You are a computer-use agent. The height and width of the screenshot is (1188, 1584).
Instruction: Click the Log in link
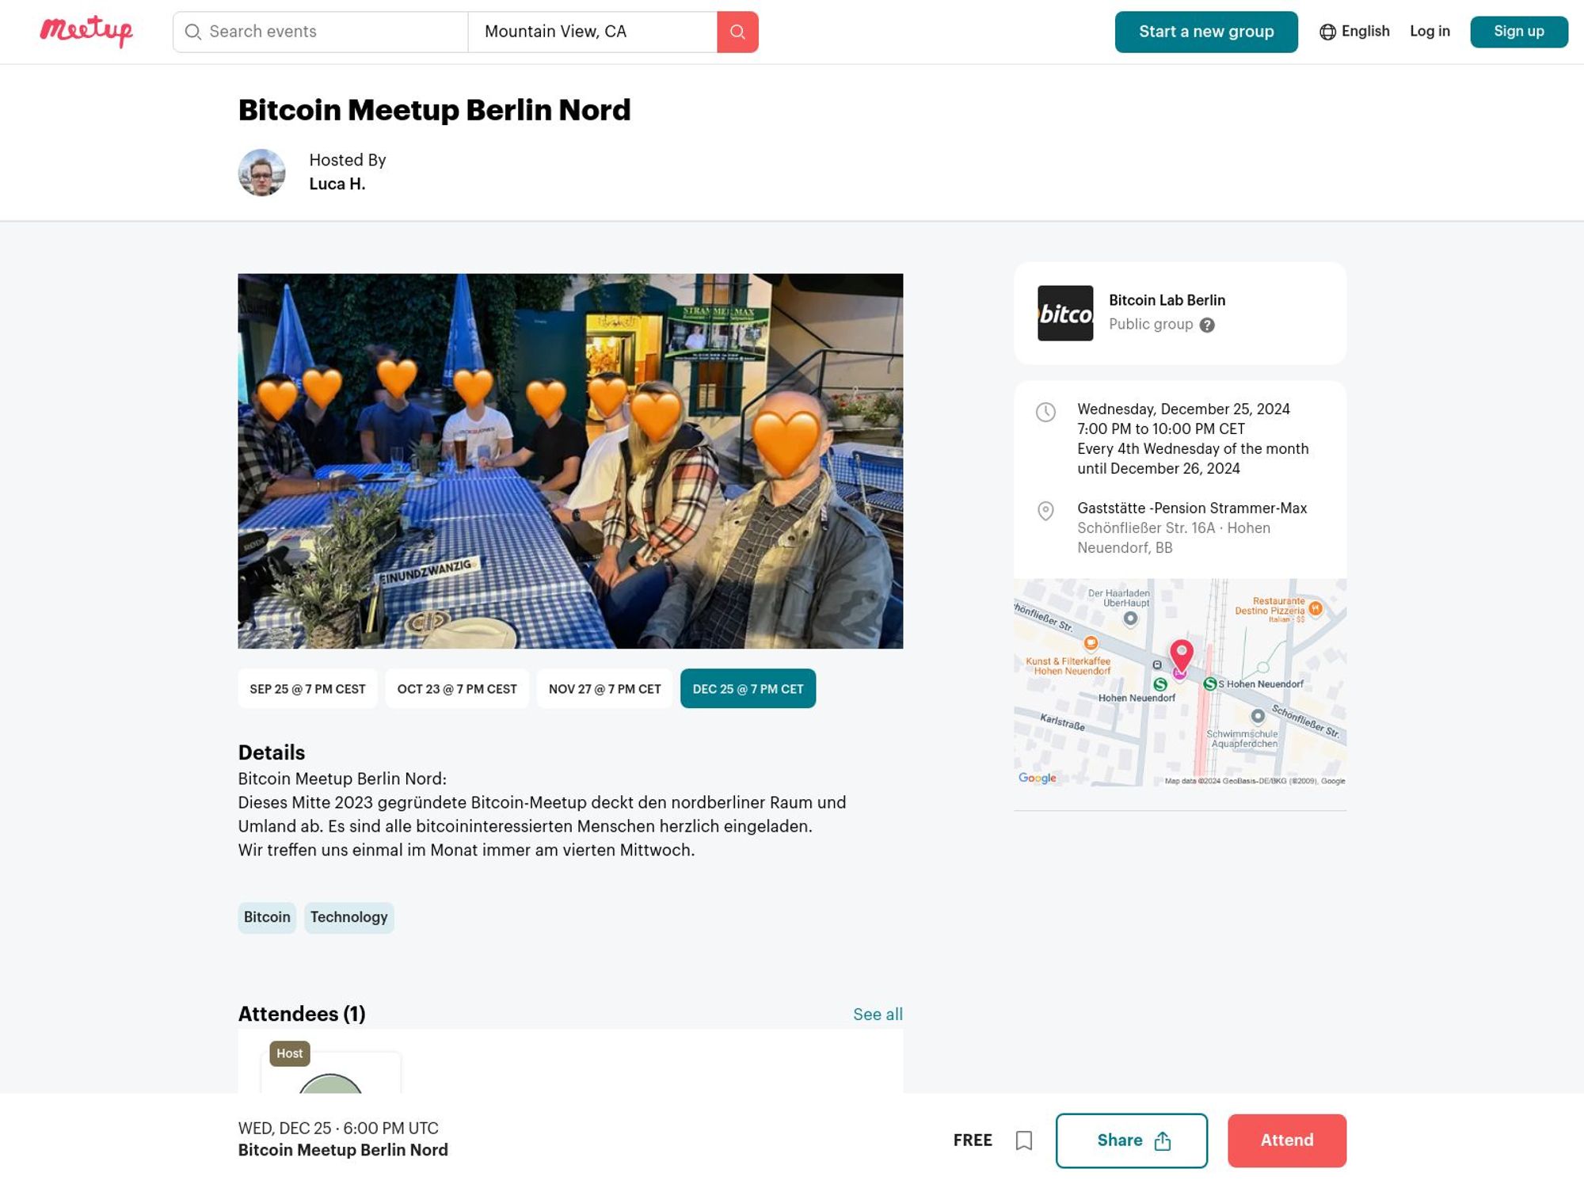1430,31
